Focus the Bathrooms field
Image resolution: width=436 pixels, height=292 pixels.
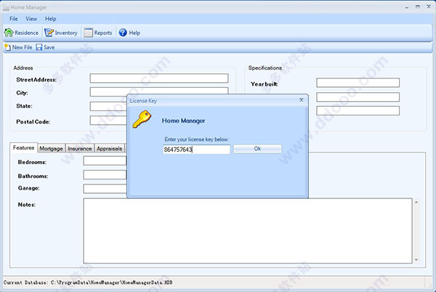(105, 175)
